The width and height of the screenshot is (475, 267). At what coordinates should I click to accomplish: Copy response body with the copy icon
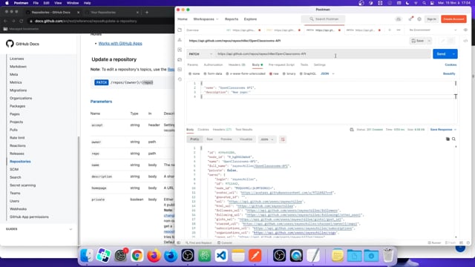[x=448, y=139]
